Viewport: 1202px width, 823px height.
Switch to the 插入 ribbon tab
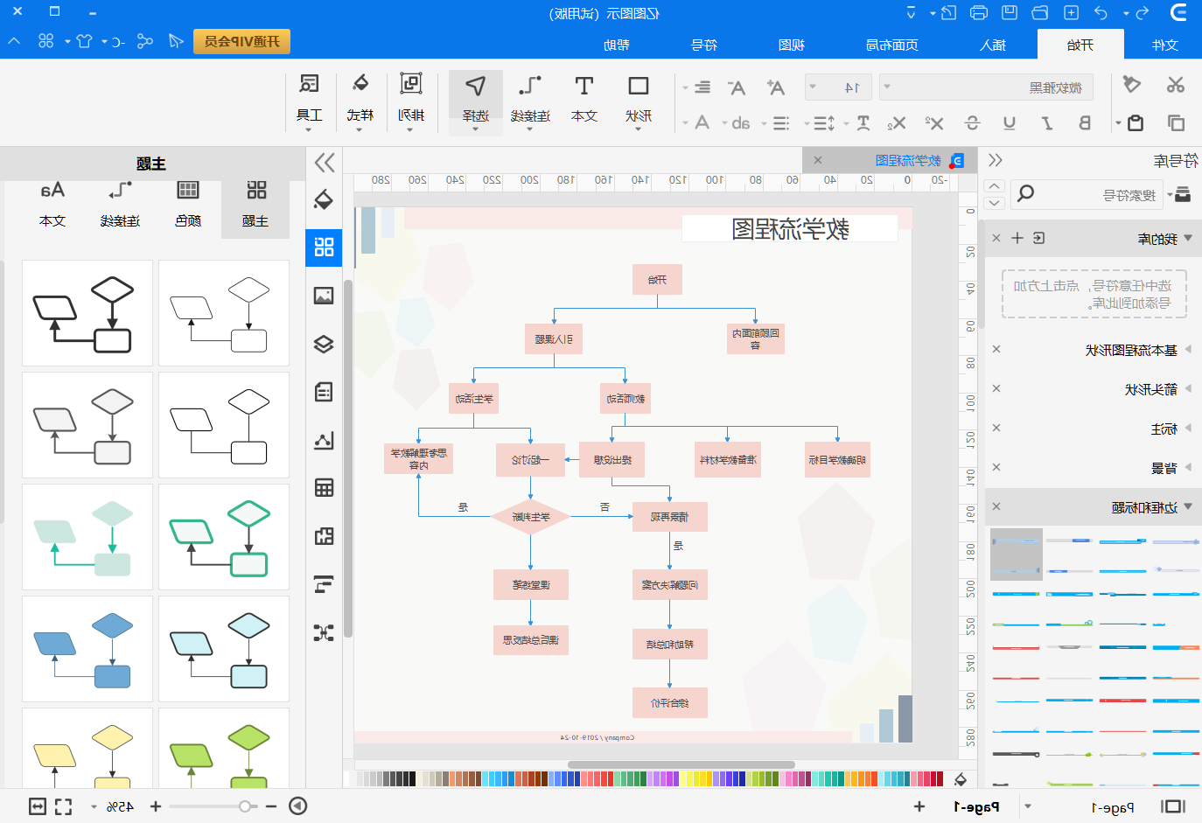point(993,45)
